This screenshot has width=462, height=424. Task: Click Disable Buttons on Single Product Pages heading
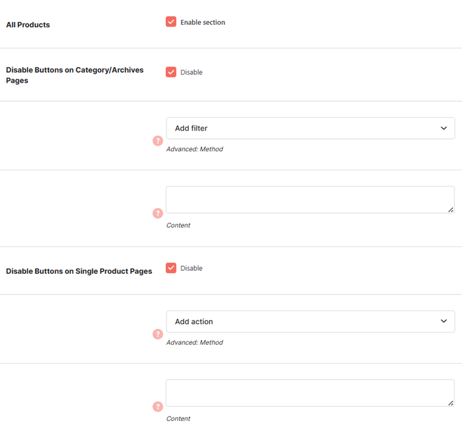click(79, 271)
